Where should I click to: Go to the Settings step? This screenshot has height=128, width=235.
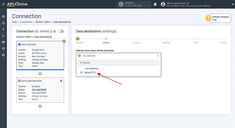coord(166,39)
